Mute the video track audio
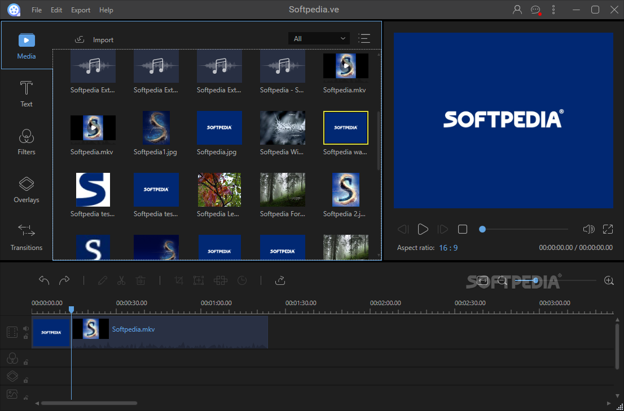 [26, 328]
